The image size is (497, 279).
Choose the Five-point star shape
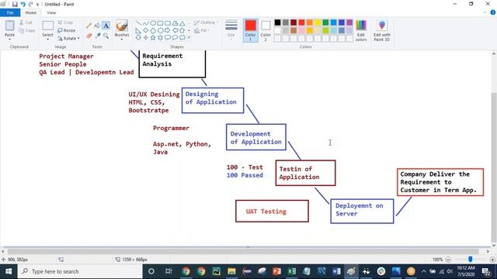(153, 38)
